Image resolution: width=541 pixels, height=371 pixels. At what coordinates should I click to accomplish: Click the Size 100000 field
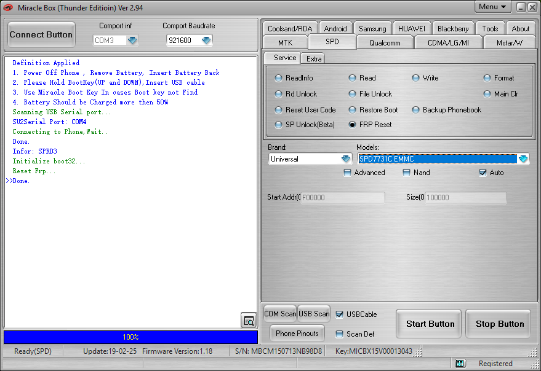click(466, 197)
